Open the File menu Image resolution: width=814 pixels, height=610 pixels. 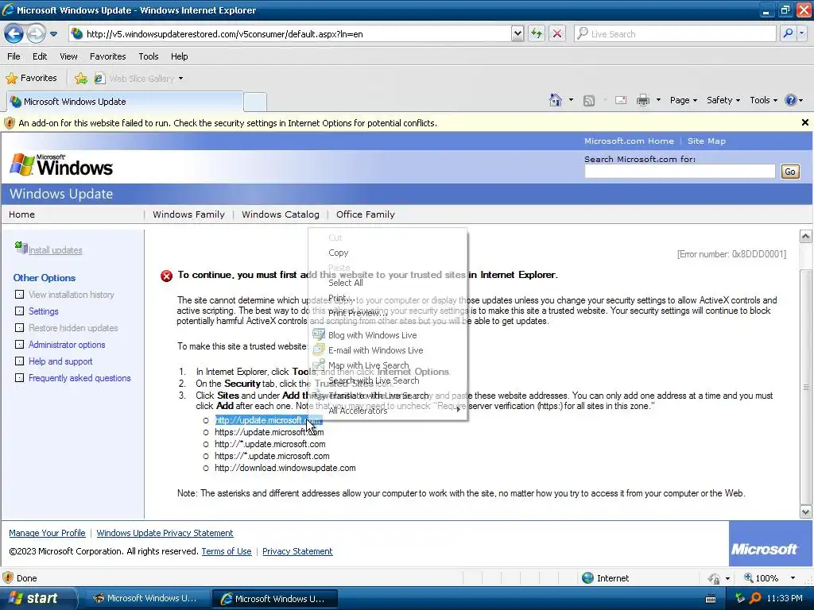[x=14, y=56]
